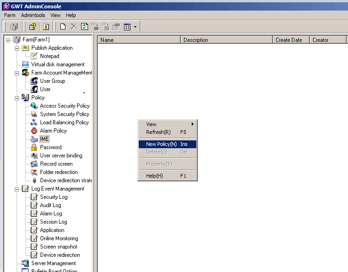Collapse the Policy tree node
Viewport: 348px width, 272px height.
pyautogui.click(x=17, y=98)
